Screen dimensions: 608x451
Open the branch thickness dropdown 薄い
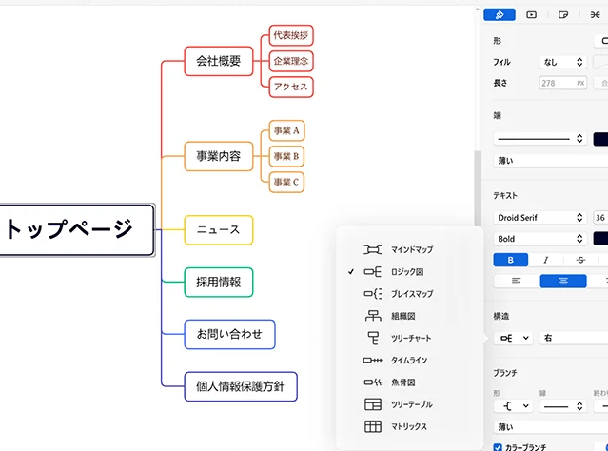551,427
